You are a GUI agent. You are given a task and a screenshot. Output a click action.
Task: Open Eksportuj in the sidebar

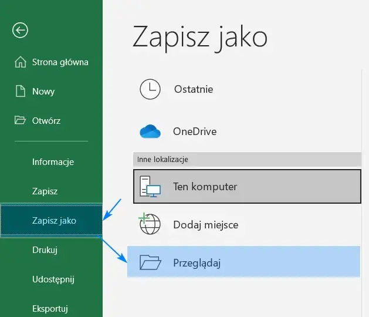(x=51, y=309)
